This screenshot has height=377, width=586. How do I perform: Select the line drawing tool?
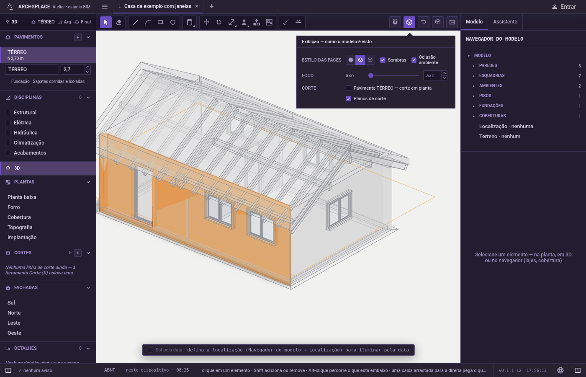click(x=135, y=22)
